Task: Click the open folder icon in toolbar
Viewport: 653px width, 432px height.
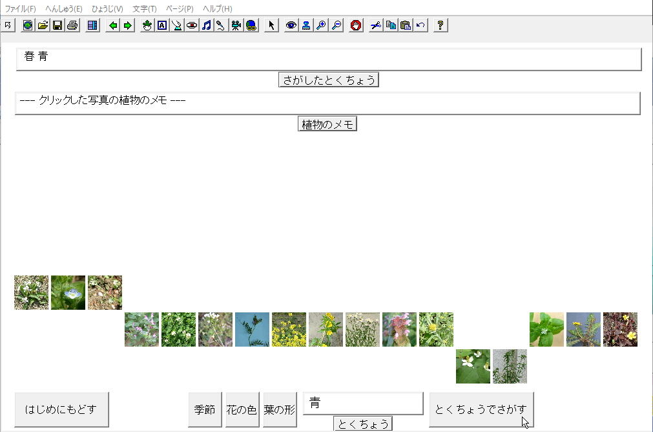Action: pyautogui.click(x=43, y=25)
